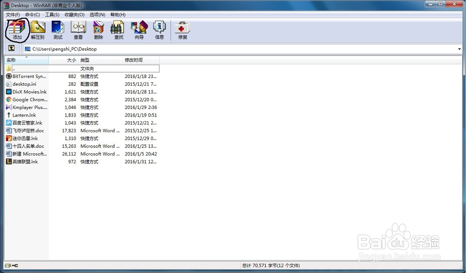466x273 pixels.
Task: Click the Kmplayer Plus shortcut icon
Action: pyautogui.click(x=8, y=107)
